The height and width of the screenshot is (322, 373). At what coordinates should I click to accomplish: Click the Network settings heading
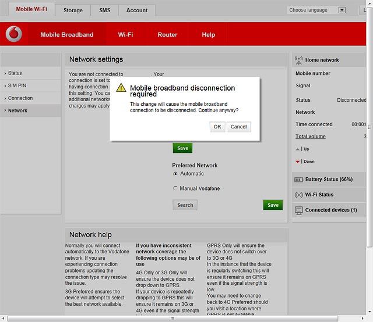pyautogui.click(x=96, y=59)
